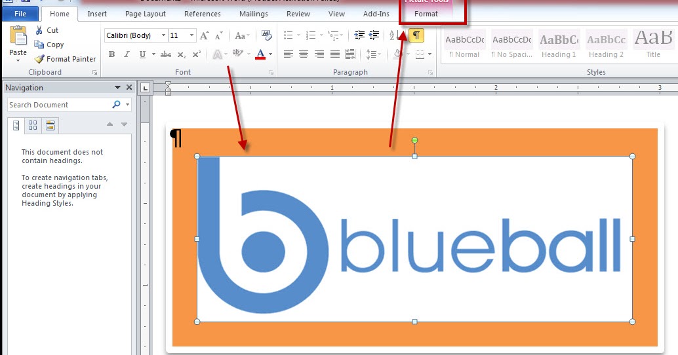Toggle Show/Hide paragraph marks
The height and width of the screenshot is (355, 678).
pyautogui.click(x=416, y=35)
